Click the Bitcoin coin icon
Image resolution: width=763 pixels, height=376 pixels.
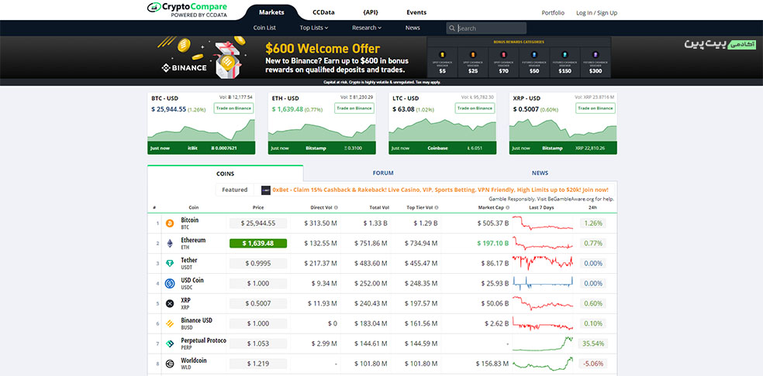[x=170, y=224]
